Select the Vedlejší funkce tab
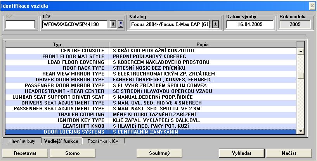Screen dimensions: 317x161 pos(62,141)
